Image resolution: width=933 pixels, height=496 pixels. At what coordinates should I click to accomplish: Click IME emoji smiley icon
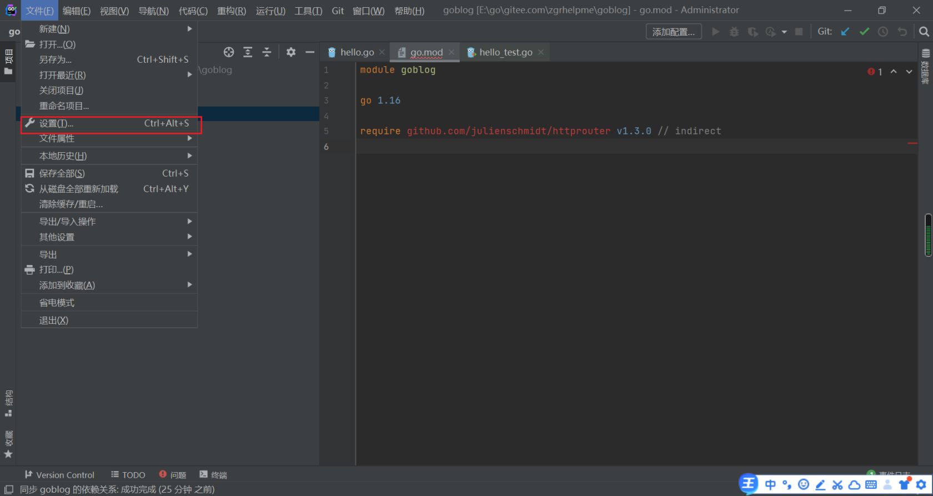pyautogui.click(x=804, y=484)
